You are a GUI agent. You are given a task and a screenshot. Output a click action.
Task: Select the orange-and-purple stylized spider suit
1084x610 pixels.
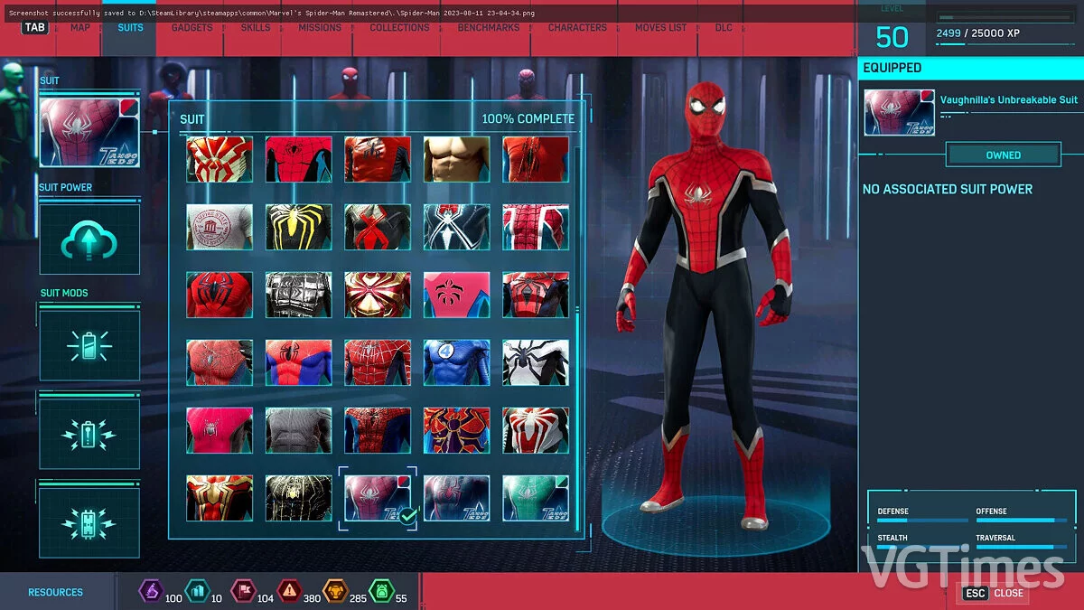[x=457, y=430]
